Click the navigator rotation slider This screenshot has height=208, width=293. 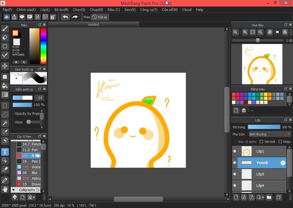(x=258, y=40)
